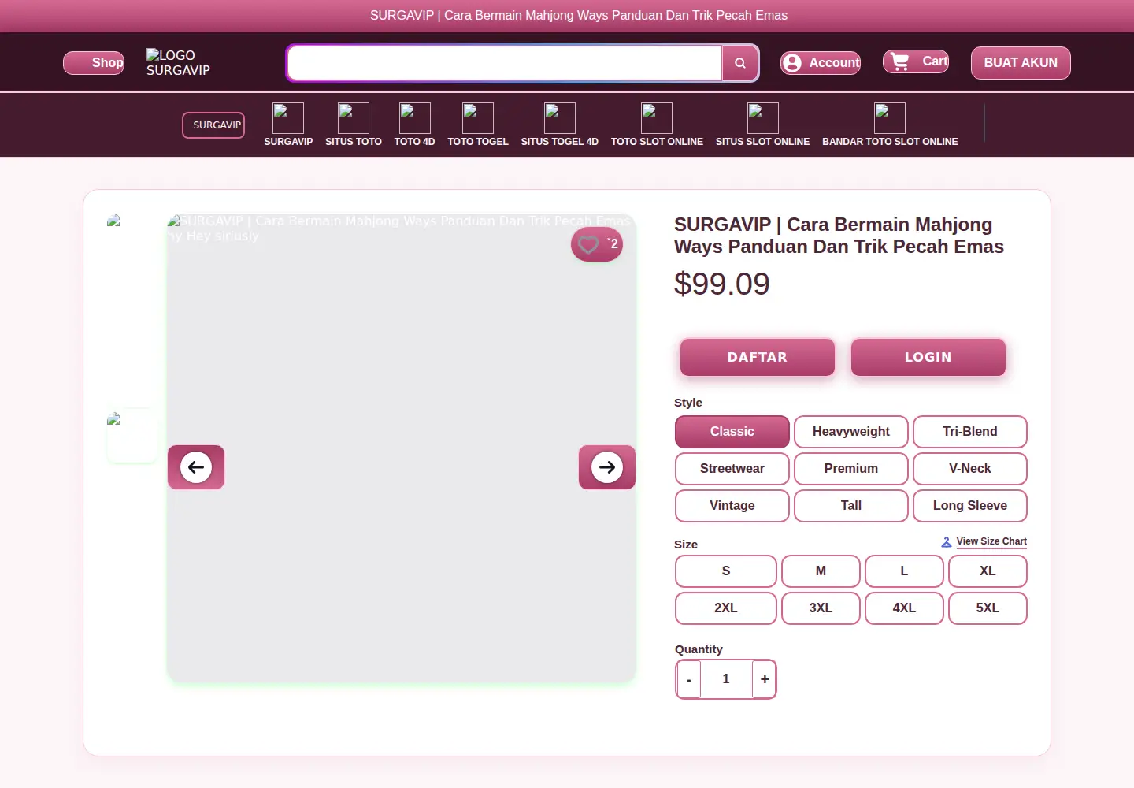Click the BUAT AKUN button
Viewport: 1134px width, 788px height.
1021,63
